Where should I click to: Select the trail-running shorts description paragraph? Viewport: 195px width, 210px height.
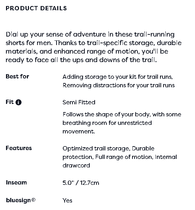point(94,47)
